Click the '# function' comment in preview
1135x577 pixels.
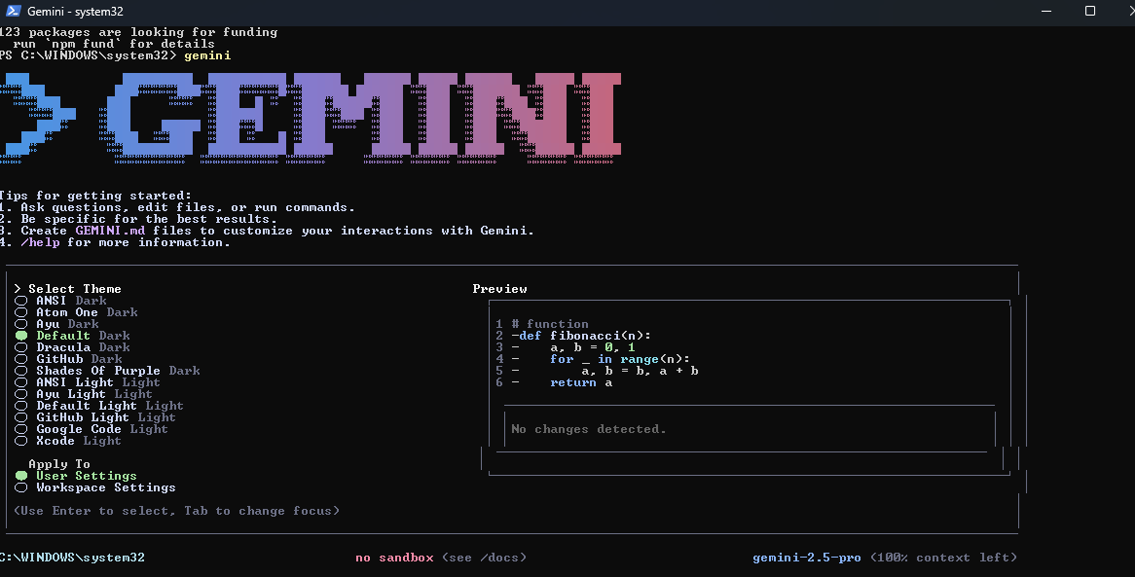pyautogui.click(x=550, y=324)
